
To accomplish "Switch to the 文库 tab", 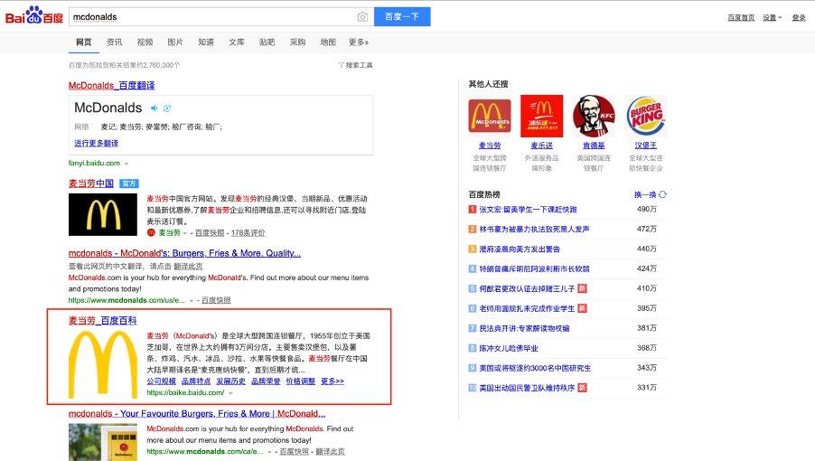I will click(x=237, y=42).
